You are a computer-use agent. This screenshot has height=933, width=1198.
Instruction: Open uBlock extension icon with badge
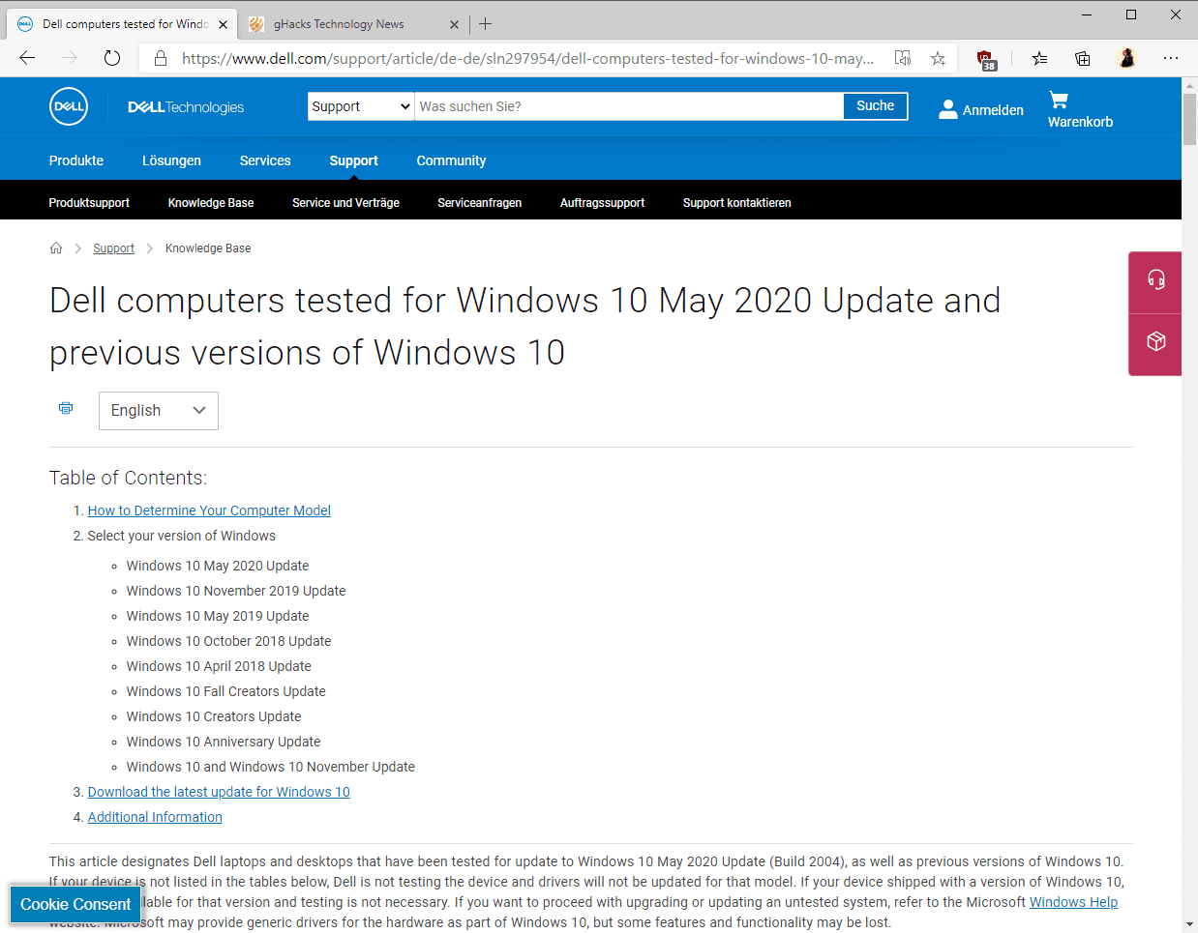986,59
